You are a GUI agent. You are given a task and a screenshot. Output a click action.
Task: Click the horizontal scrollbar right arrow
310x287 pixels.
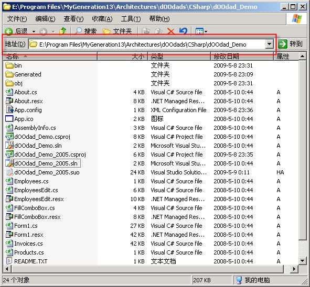pos(294,269)
